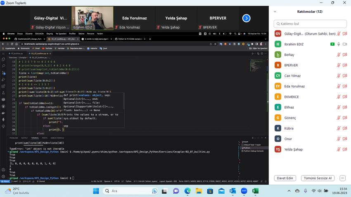Click the Run Python File play icon
This screenshot has height=197, width=351.
coord(252,54)
